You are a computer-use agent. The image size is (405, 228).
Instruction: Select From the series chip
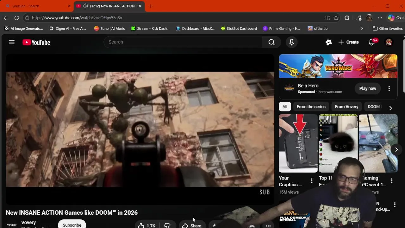coord(311,107)
